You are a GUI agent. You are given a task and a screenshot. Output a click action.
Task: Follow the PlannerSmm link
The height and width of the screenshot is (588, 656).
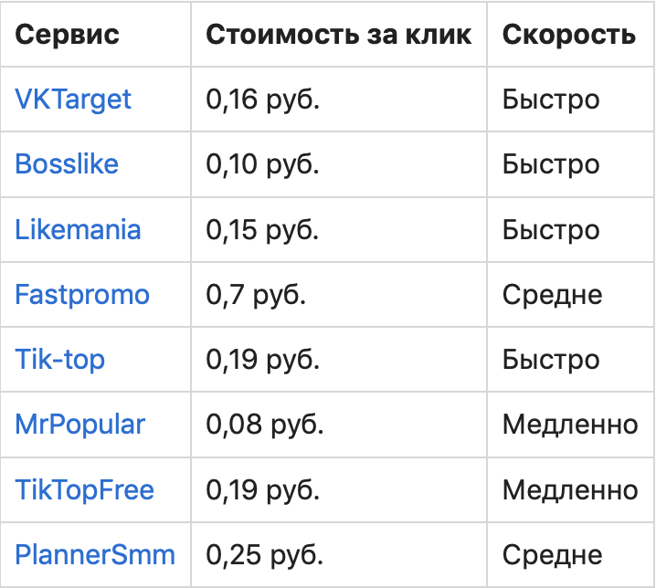coord(95,554)
